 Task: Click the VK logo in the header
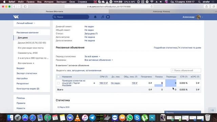coord(16,17)
